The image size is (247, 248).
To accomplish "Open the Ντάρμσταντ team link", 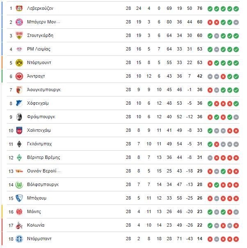I will (39, 239).
